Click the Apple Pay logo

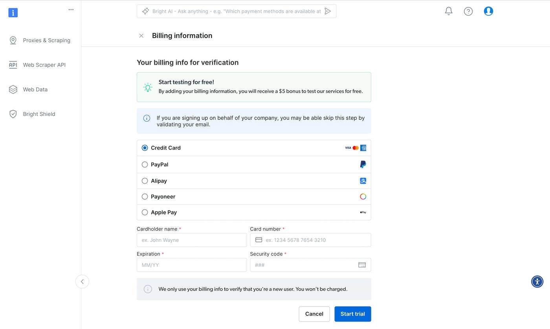click(x=363, y=212)
